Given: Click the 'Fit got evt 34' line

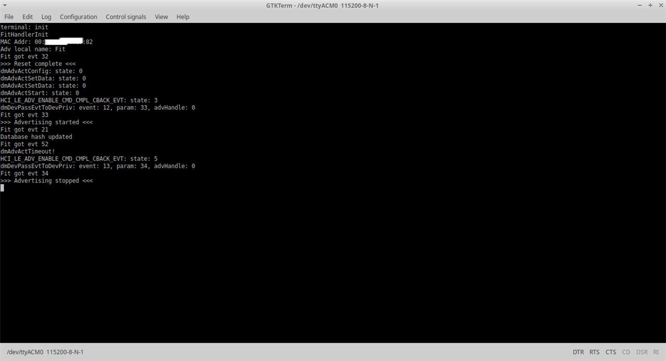Looking at the screenshot, I should (x=24, y=173).
